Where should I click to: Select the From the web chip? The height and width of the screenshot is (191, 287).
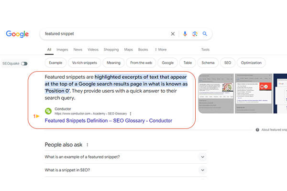141,63
